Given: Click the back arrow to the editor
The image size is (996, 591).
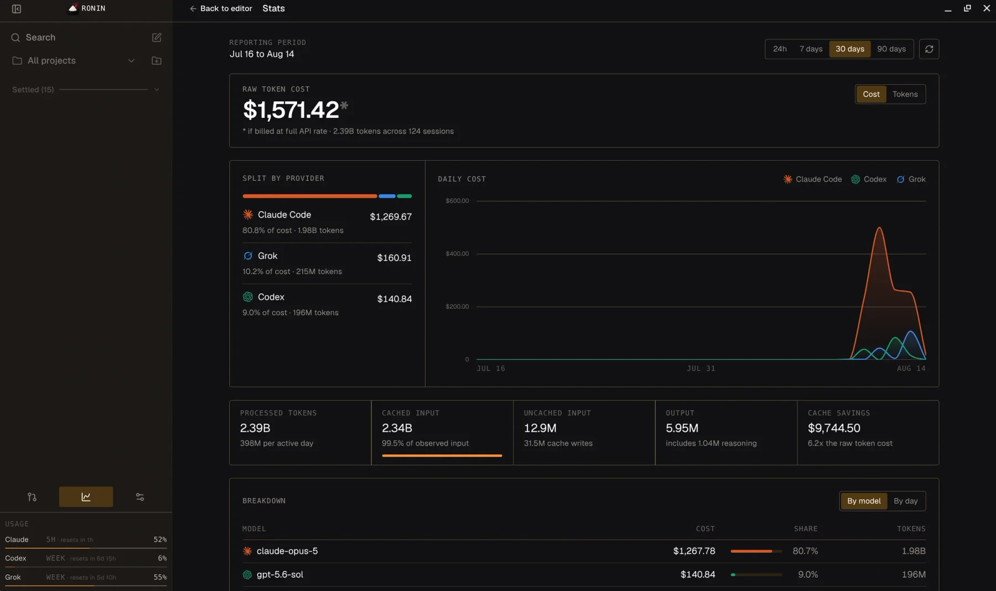Looking at the screenshot, I should point(193,9).
